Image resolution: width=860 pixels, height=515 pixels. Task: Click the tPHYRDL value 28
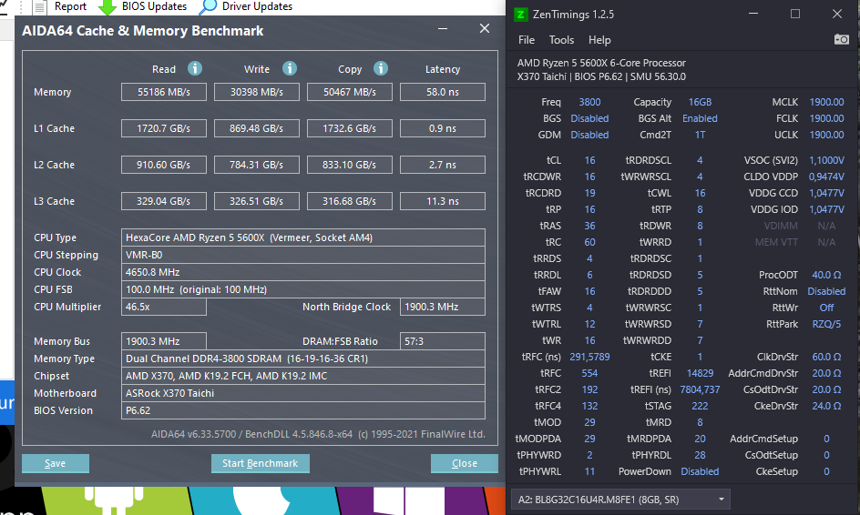click(700, 455)
